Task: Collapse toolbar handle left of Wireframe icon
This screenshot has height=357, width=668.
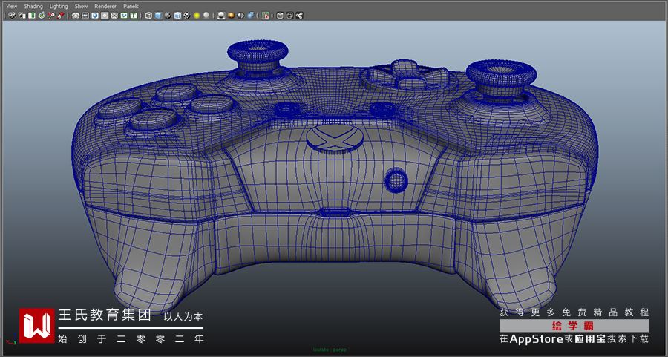Action: click(x=142, y=16)
